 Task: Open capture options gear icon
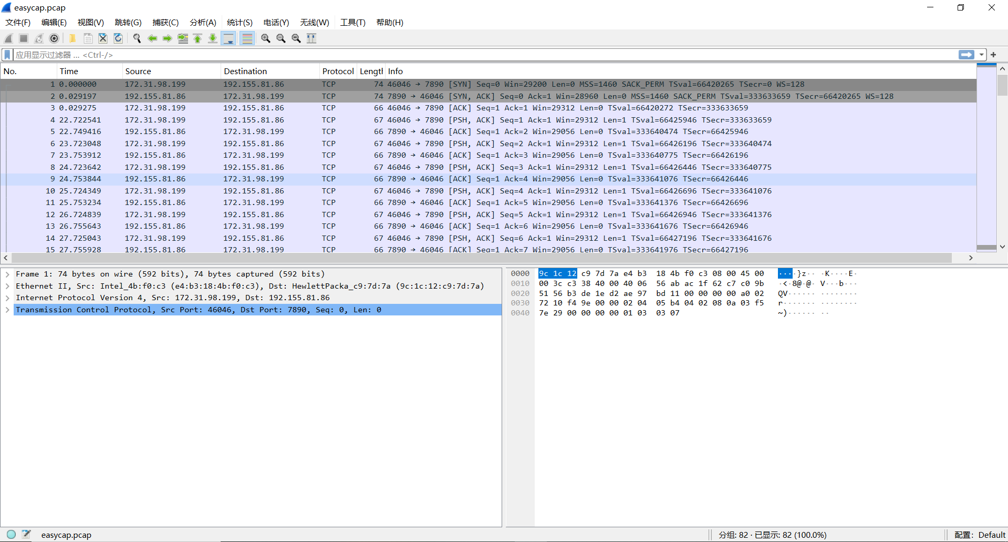[x=54, y=38]
